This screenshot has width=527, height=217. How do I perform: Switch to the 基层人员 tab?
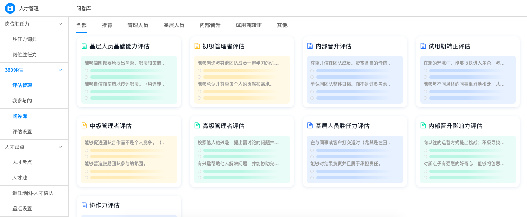174,25
